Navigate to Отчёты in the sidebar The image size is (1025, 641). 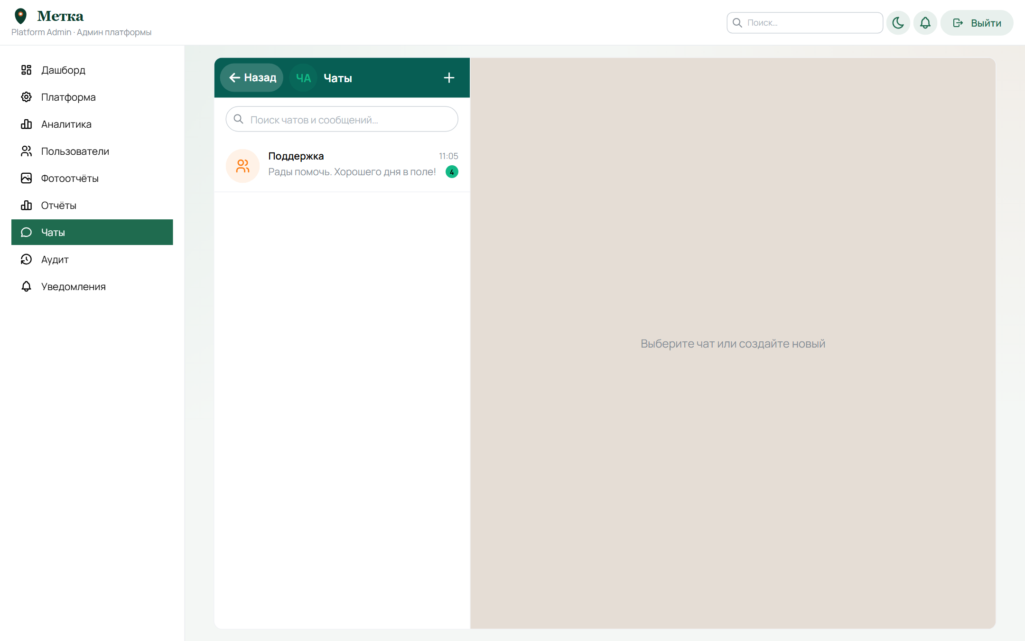tap(92, 206)
